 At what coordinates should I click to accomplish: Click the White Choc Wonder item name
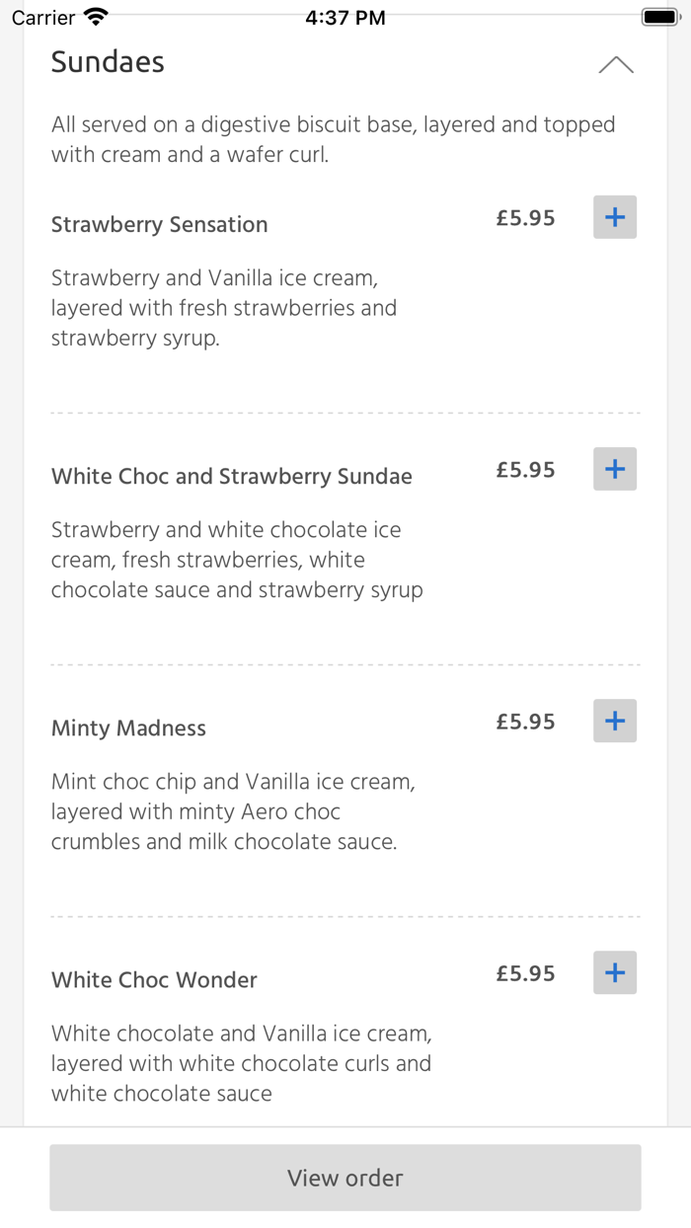click(x=154, y=979)
